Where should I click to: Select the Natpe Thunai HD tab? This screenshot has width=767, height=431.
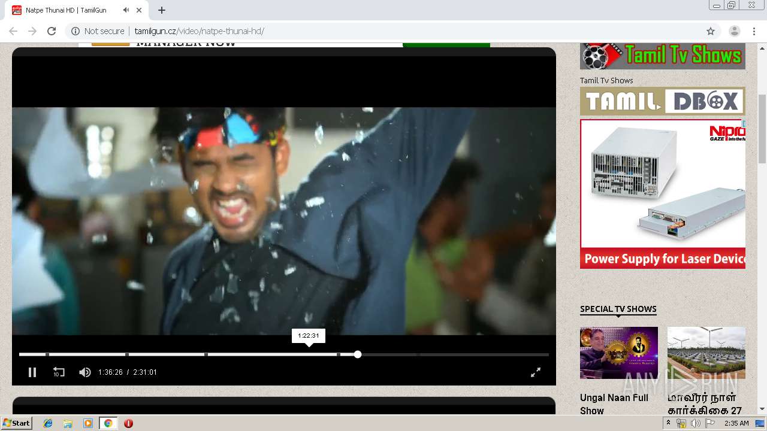click(78, 10)
